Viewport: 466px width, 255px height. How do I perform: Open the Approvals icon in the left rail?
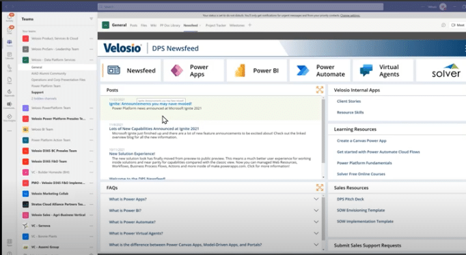coord(10,93)
